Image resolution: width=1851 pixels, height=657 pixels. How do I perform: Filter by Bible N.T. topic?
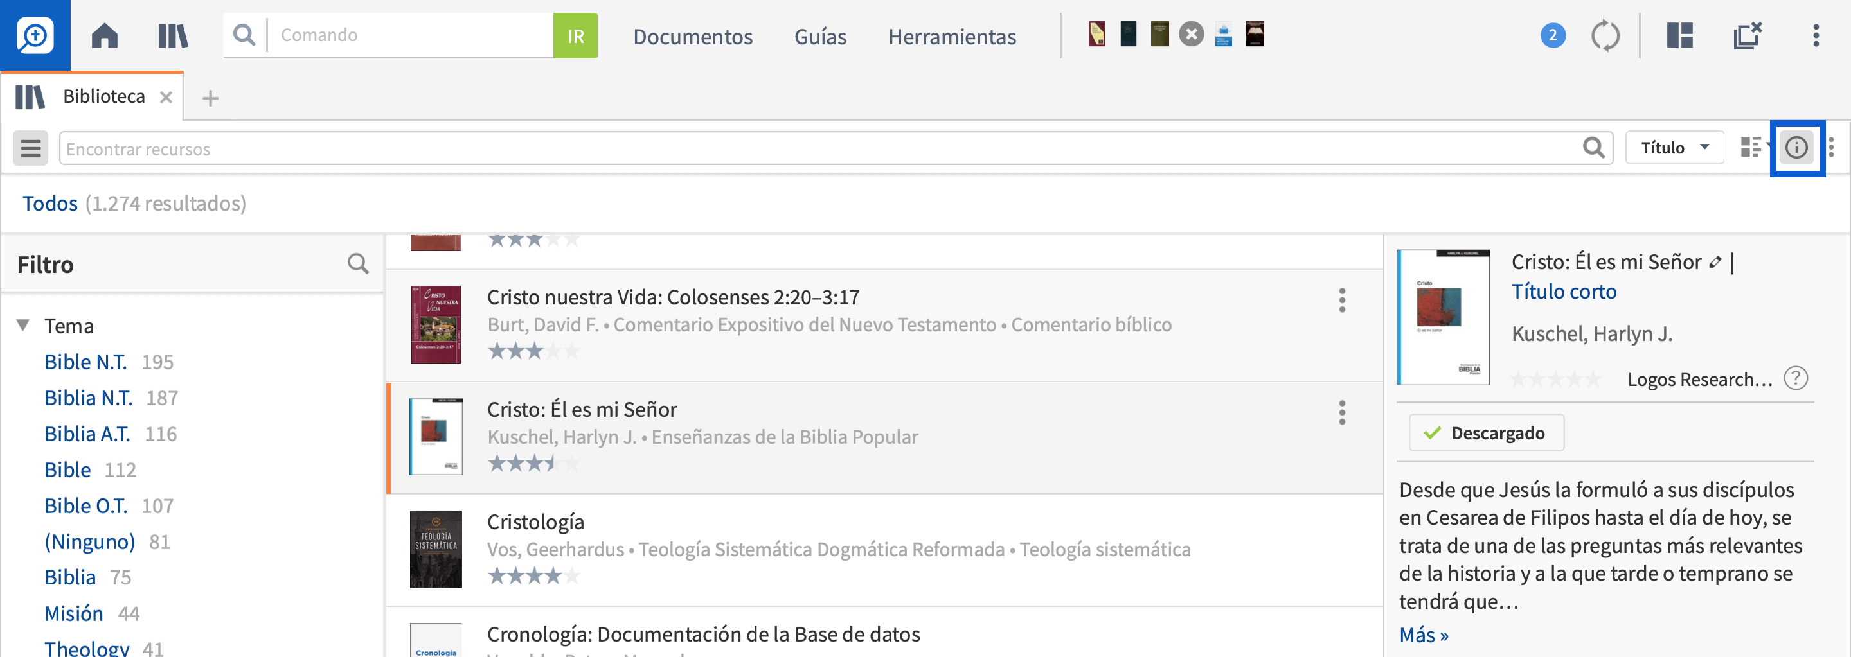click(x=85, y=362)
